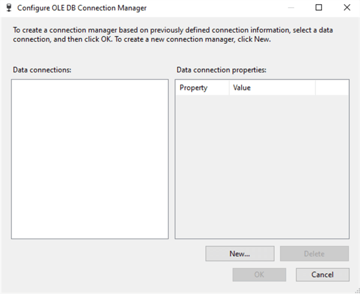The image size is (360, 294).
Task: Click the empty data connection properties grid
Action: pos(262,168)
